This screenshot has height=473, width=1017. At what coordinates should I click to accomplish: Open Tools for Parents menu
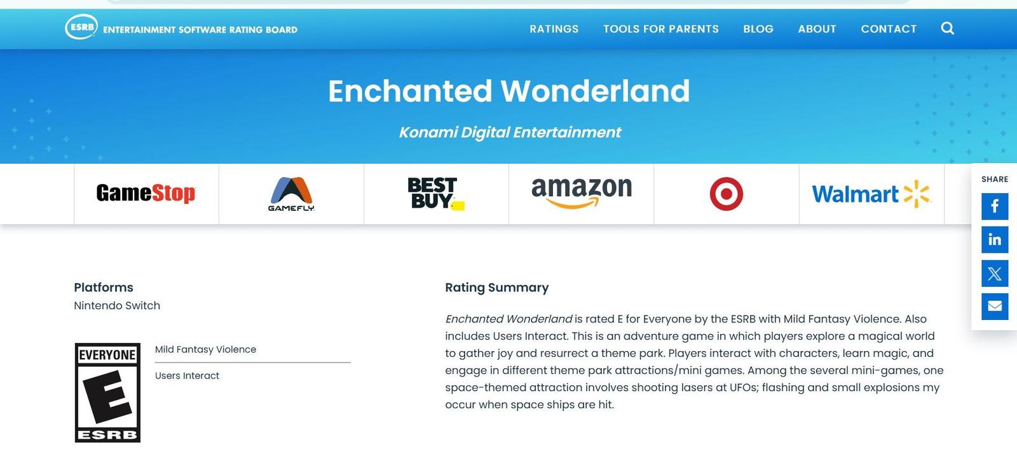[x=661, y=29]
